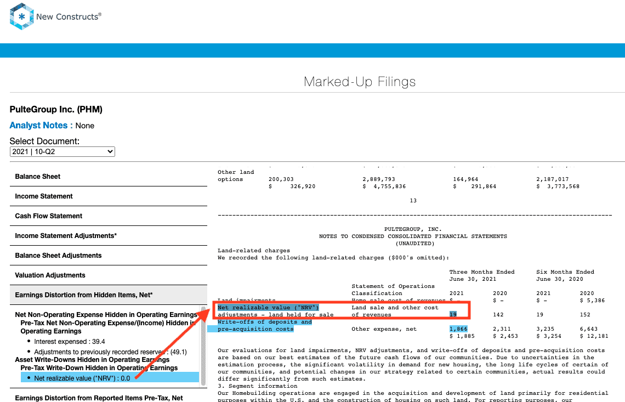Viewport: 625px width, 402px height.
Task: Click the value 2,311 in Other expense row
Action: 502,329
